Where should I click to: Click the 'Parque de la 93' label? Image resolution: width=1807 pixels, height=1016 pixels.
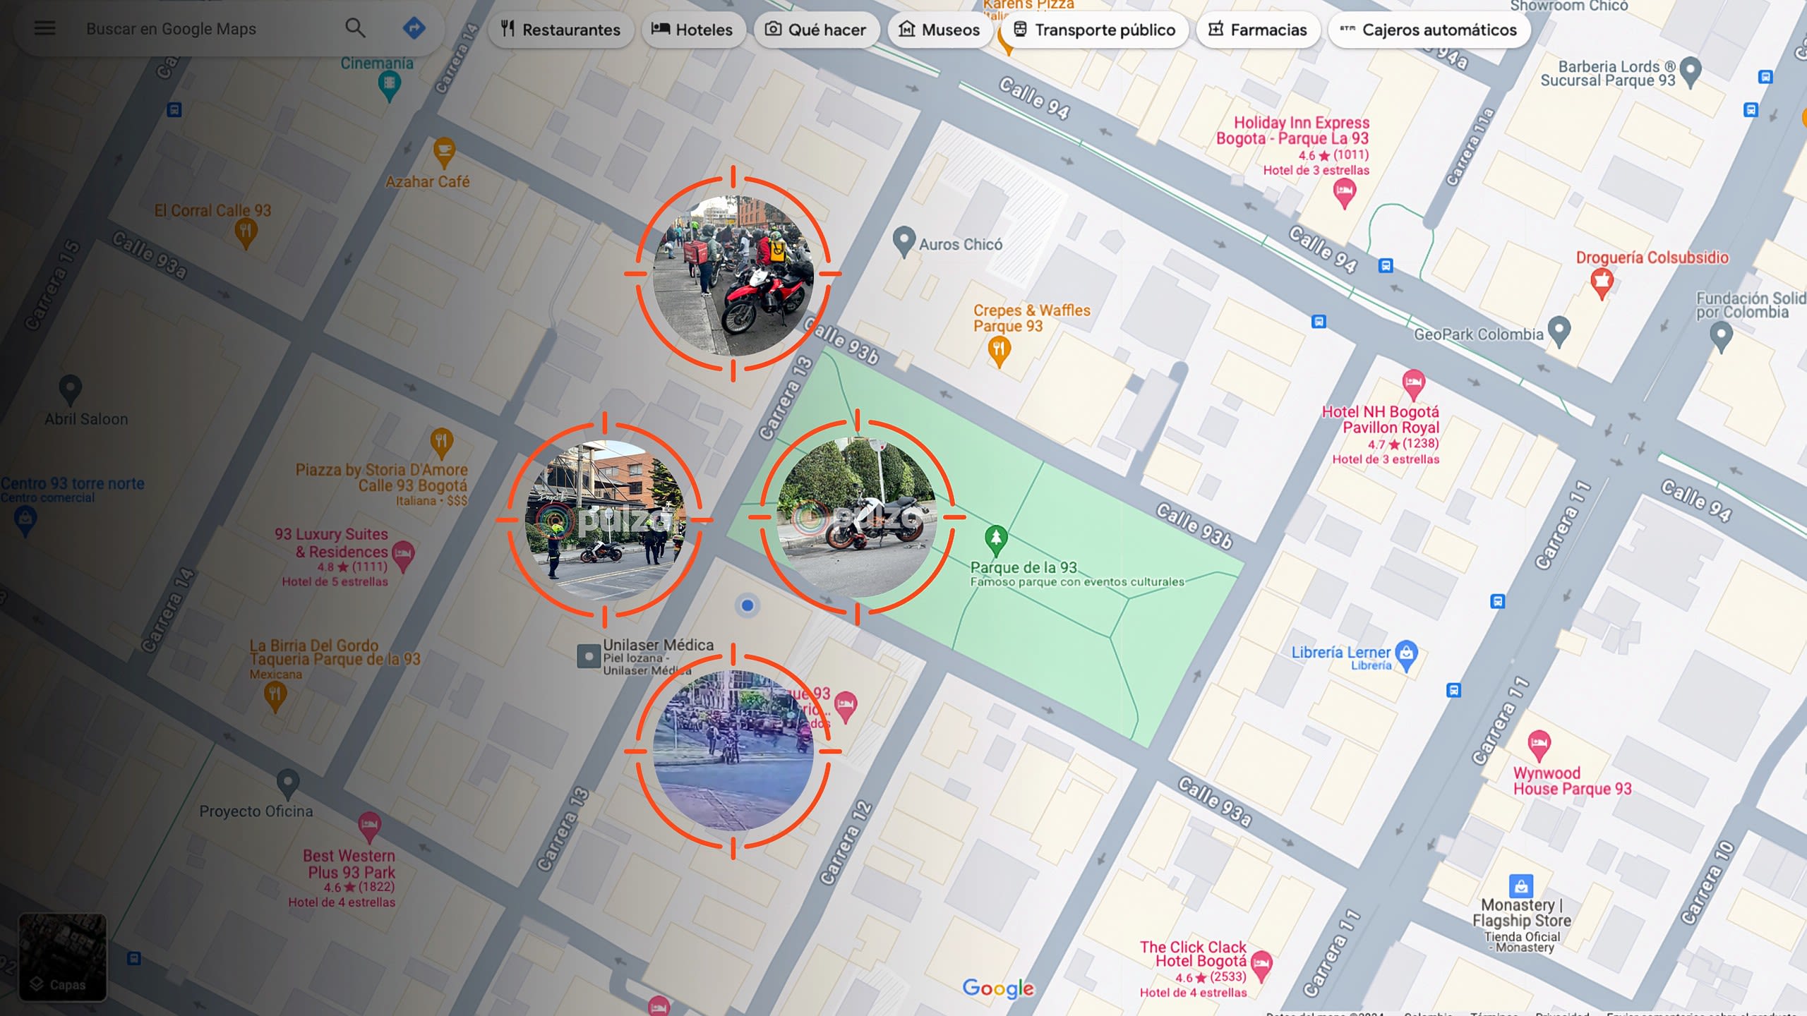coord(1023,567)
